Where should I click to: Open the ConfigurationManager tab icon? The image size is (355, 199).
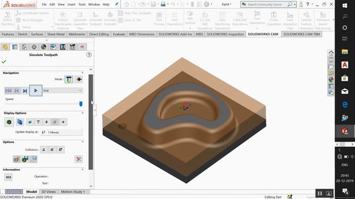24,47
